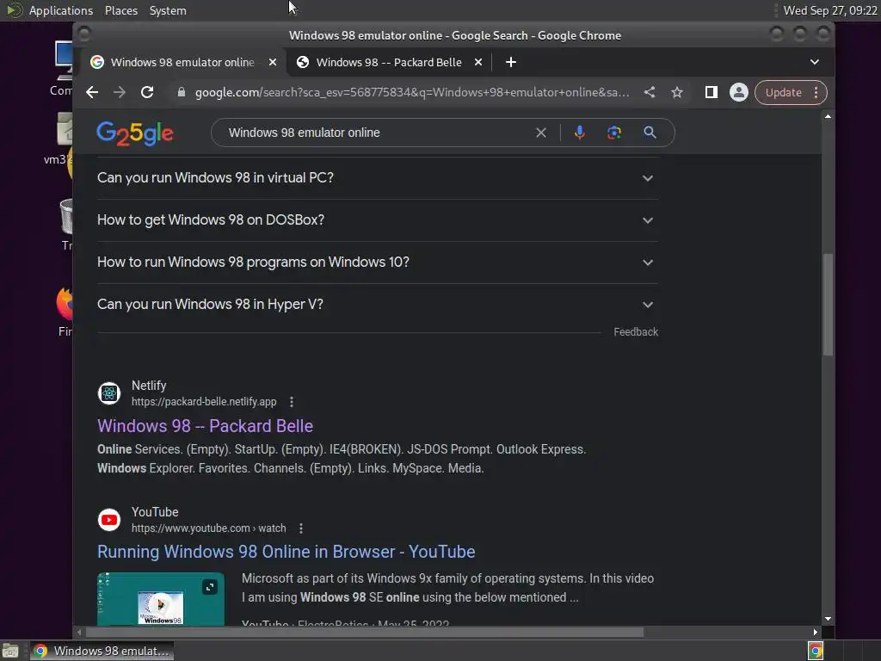Click the Feedback link
This screenshot has width=881, height=661.
[x=636, y=332]
